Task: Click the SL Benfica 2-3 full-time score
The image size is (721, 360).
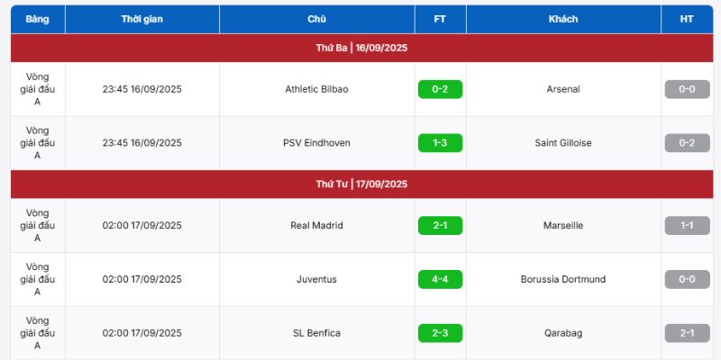Action: [440, 333]
